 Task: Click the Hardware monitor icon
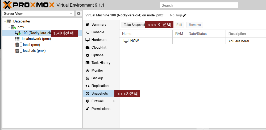click(87, 40)
